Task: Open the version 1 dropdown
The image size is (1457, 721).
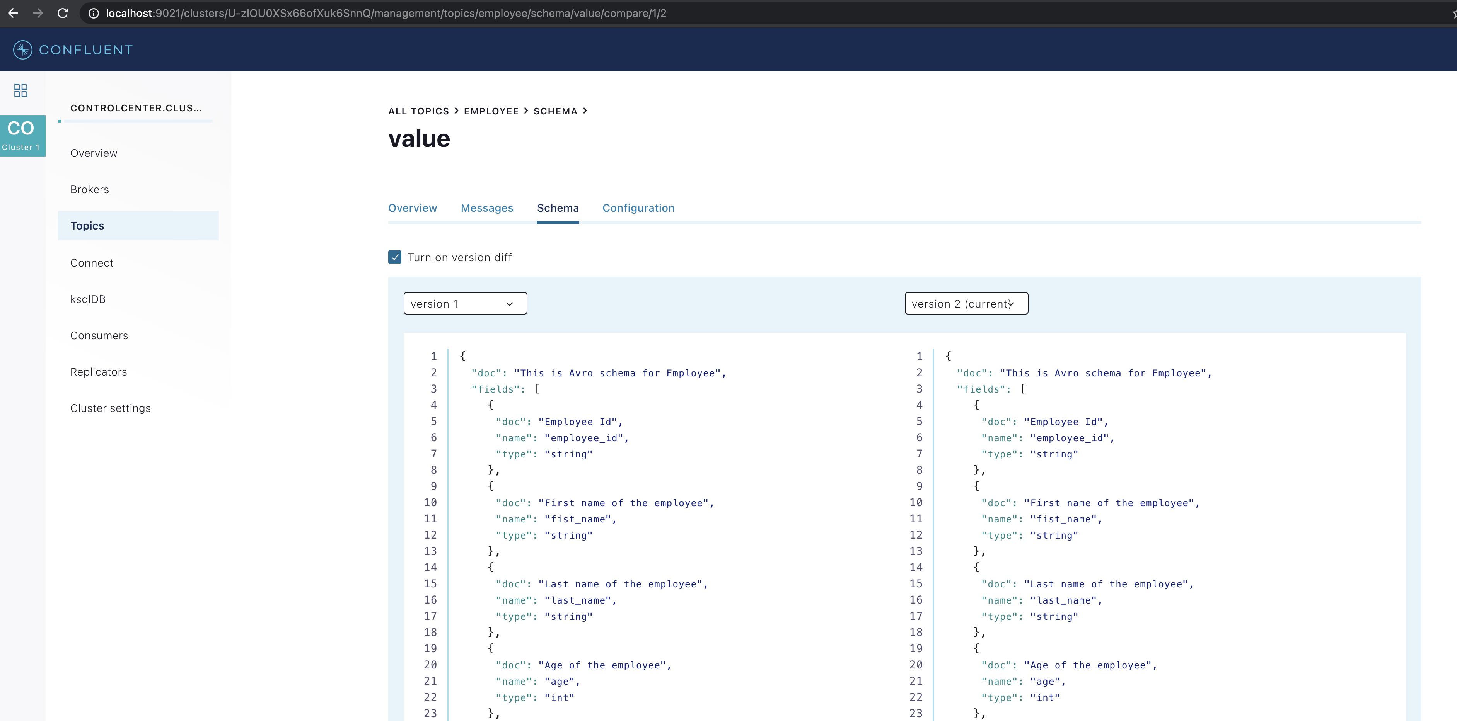Action: click(x=465, y=303)
